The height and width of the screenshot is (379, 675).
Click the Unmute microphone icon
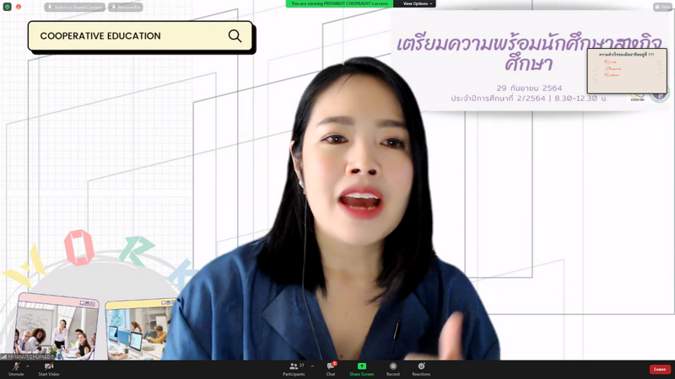(x=16, y=366)
